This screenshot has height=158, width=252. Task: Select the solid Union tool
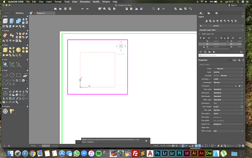click(x=18, y=21)
